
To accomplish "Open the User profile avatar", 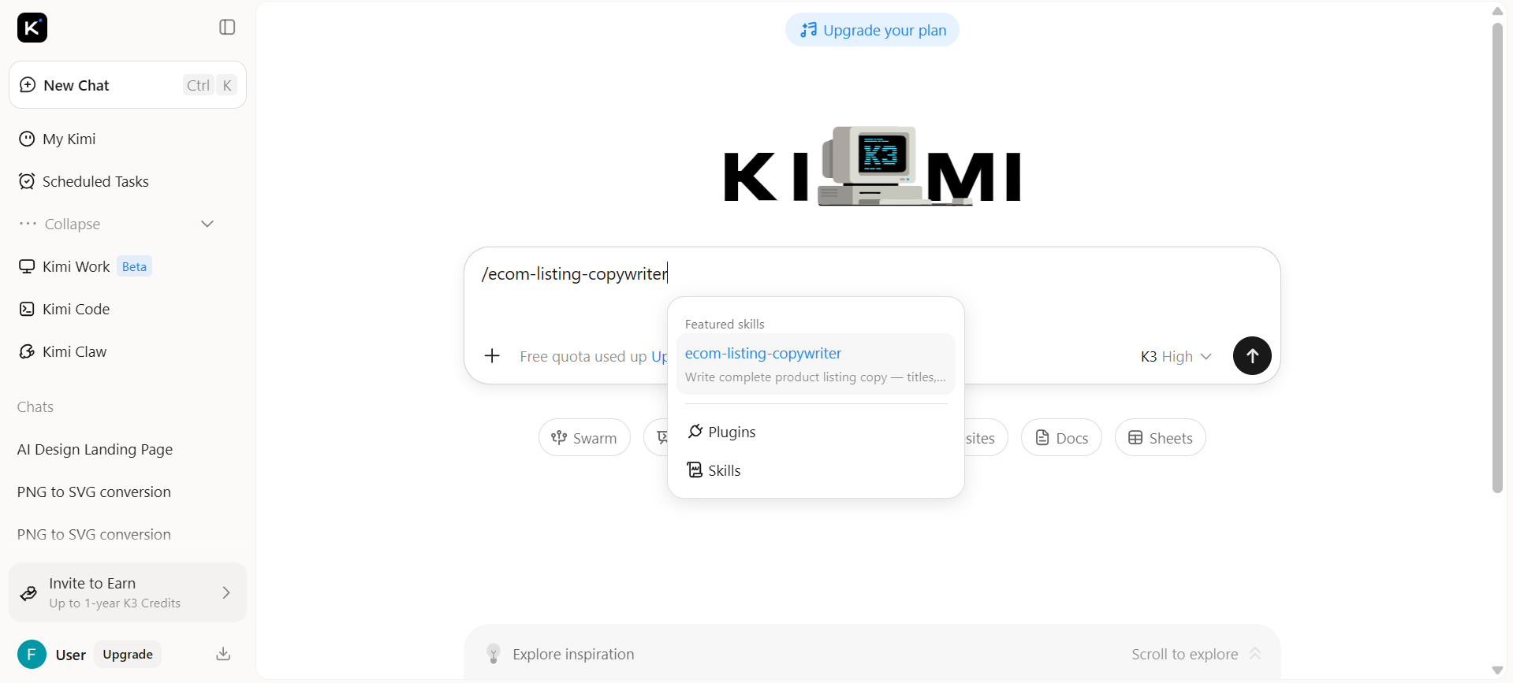I will tap(32, 655).
